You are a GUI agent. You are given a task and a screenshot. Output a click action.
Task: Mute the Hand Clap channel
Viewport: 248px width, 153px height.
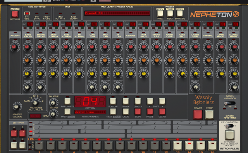pos(166,28)
